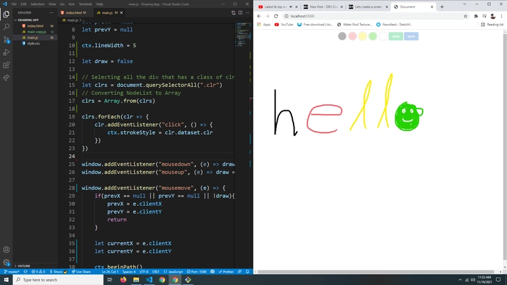Screen dimensions: 507x285
Task: Open main copy.js in the Explorer
Action: (x=37, y=32)
